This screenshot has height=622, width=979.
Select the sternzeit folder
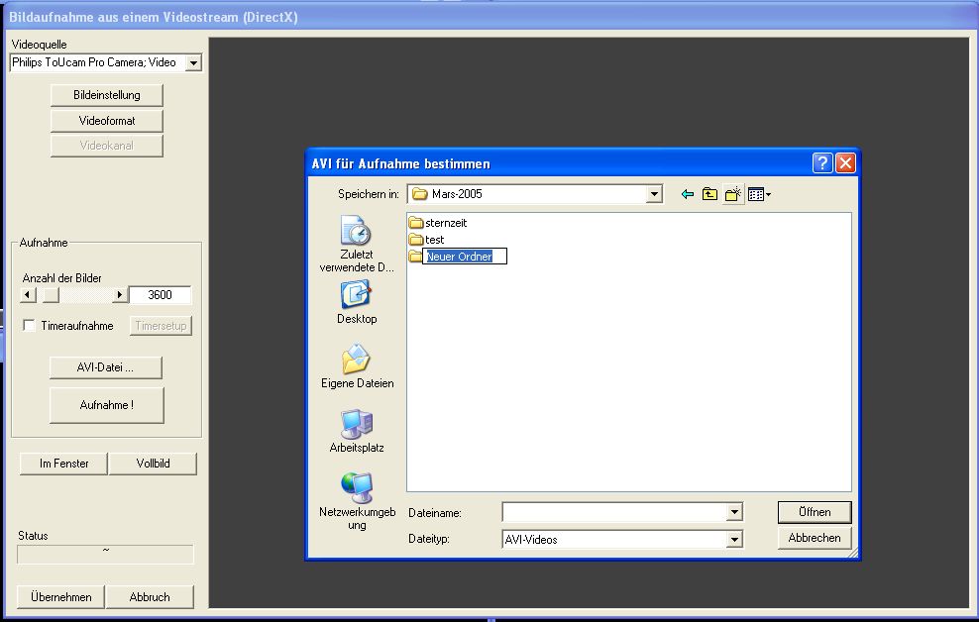[x=445, y=223]
